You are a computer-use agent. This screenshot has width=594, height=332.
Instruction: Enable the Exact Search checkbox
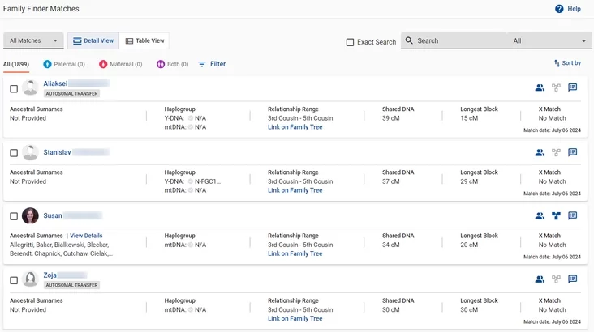(350, 42)
